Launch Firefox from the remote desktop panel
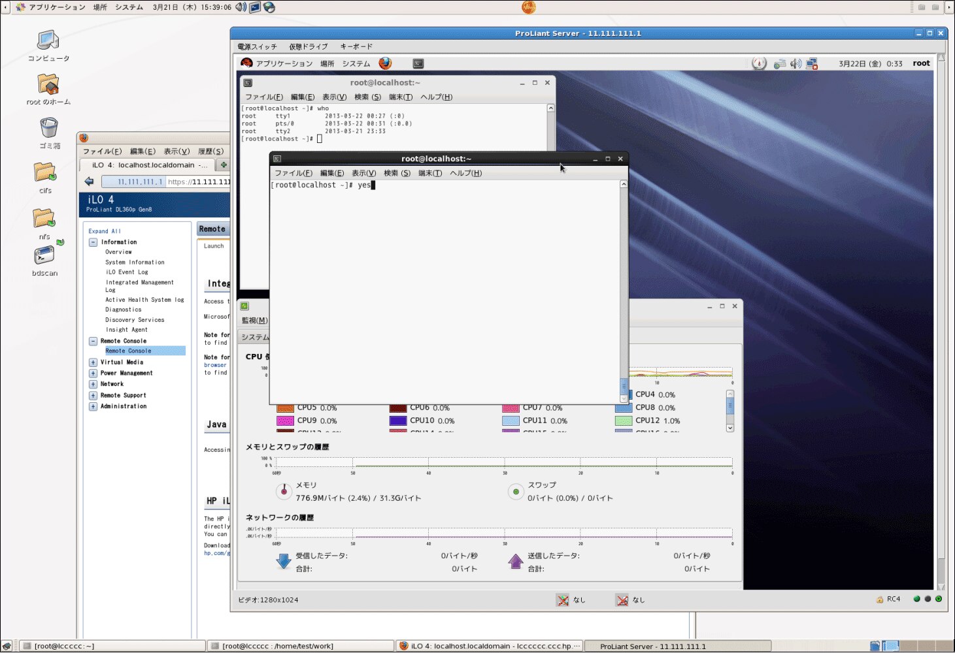This screenshot has width=955, height=653. pos(385,63)
